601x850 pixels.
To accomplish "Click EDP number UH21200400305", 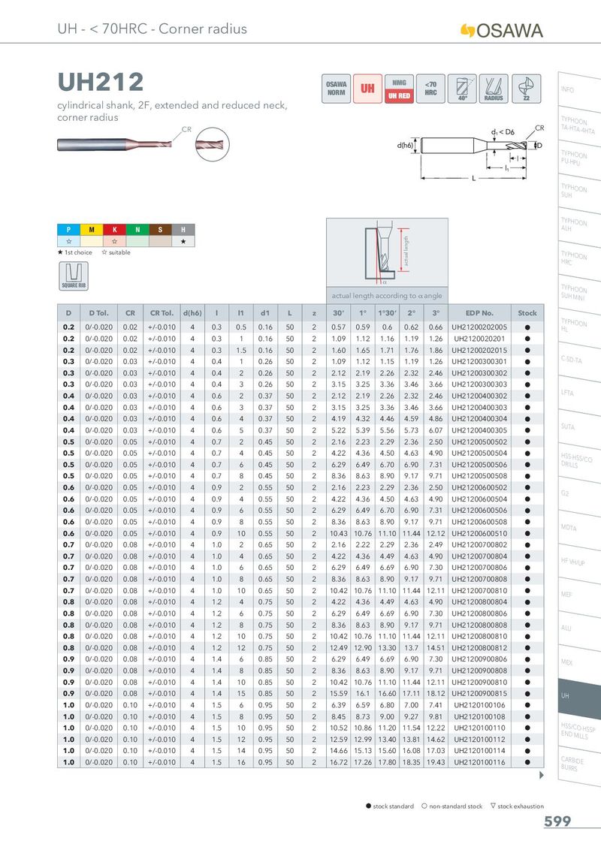I will pos(479,430).
